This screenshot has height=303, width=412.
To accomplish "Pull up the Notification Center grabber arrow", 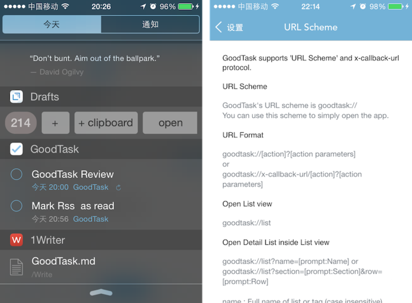I will click(x=102, y=292).
